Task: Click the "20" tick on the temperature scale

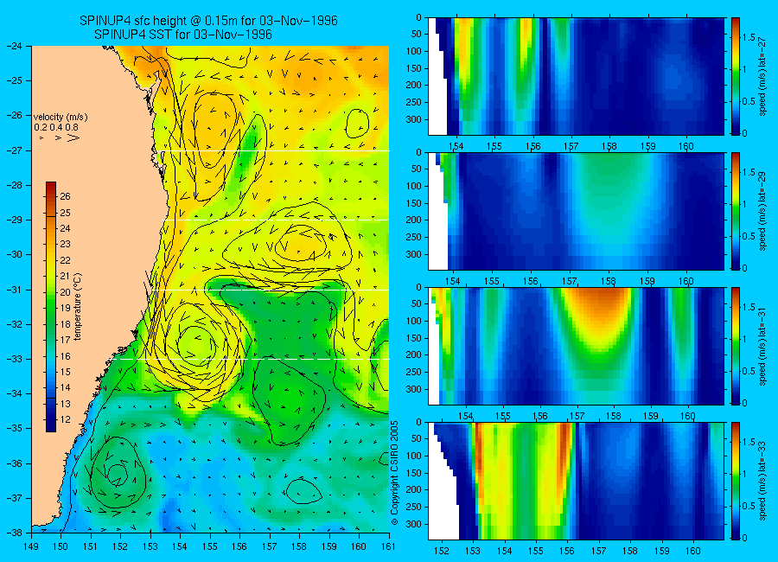Action: coord(65,292)
